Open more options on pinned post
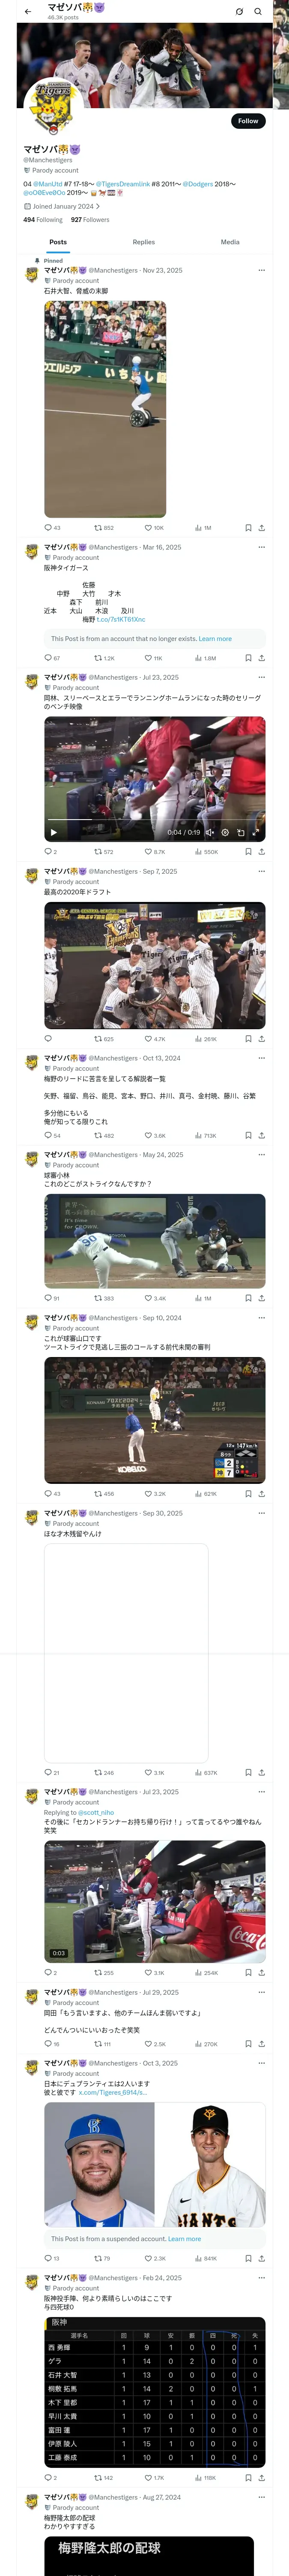 [262, 270]
